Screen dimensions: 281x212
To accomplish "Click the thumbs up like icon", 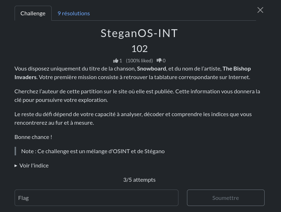I will pos(115,61).
